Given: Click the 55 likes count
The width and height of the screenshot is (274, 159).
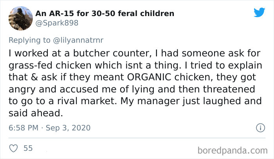Looking at the screenshot, I should 28,148.
